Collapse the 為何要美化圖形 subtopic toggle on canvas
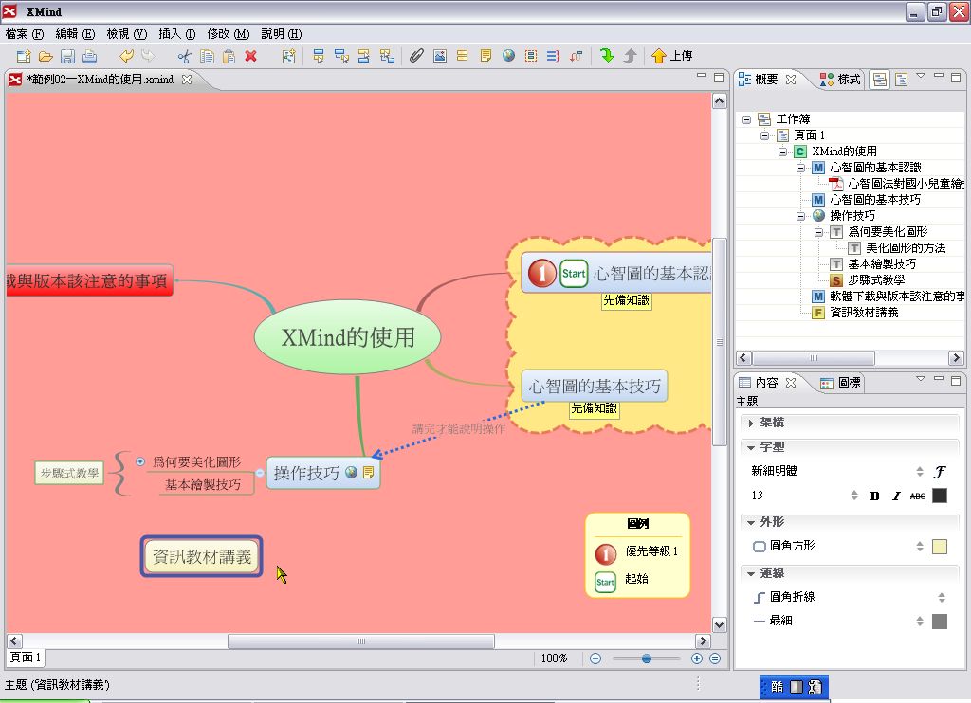The image size is (971, 703). pos(140,461)
